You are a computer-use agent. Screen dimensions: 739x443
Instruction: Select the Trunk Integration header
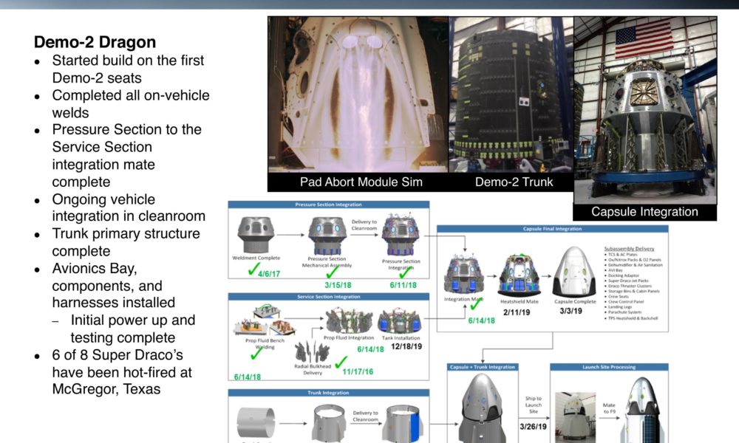pyautogui.click(x=329, y=393)
